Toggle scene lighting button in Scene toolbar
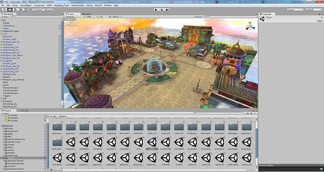This screenshot has height=172, width=324. click(105, 17)
